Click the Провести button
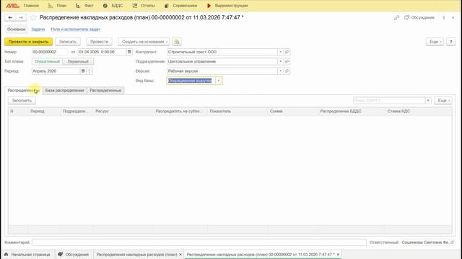Image resolution: width=462 pixels, height=259 pixels. click(x=100, y=42)
